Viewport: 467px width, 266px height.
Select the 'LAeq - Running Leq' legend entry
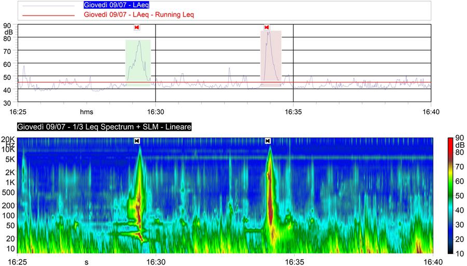[139, 15]
